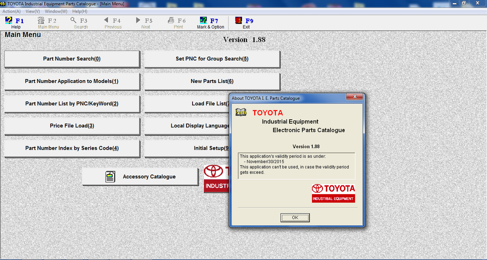Exit the catalogue using F9 icon
This screenshot has height=260, width=487.
(239, 21)
